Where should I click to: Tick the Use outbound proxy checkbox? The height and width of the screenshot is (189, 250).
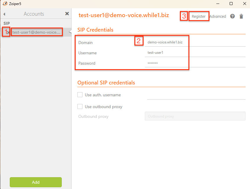click(x=80, y=107)
